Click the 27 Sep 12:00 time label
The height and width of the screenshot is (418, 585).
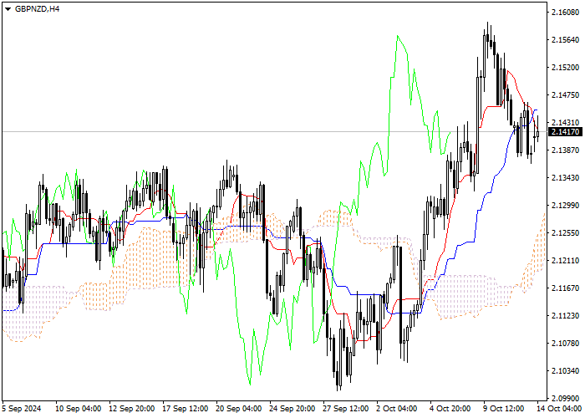(346, 409)
